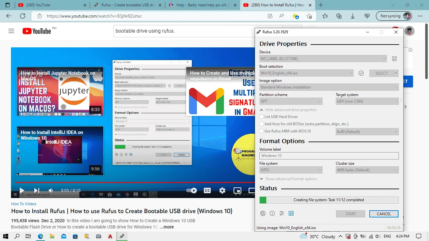Open Boot selection dropdown Win10_English_x64.iso
429x241 pixels.
point(307,73)
